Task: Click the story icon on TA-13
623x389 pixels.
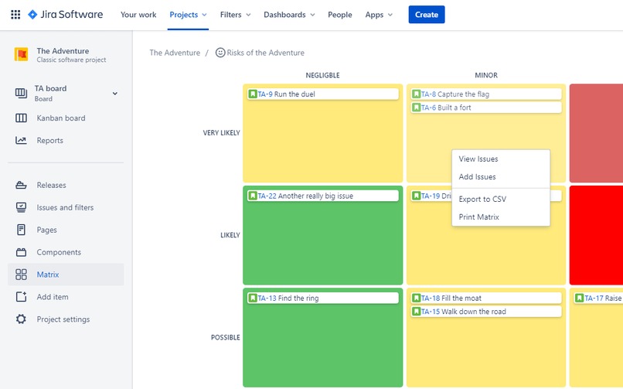Action: 253,298
